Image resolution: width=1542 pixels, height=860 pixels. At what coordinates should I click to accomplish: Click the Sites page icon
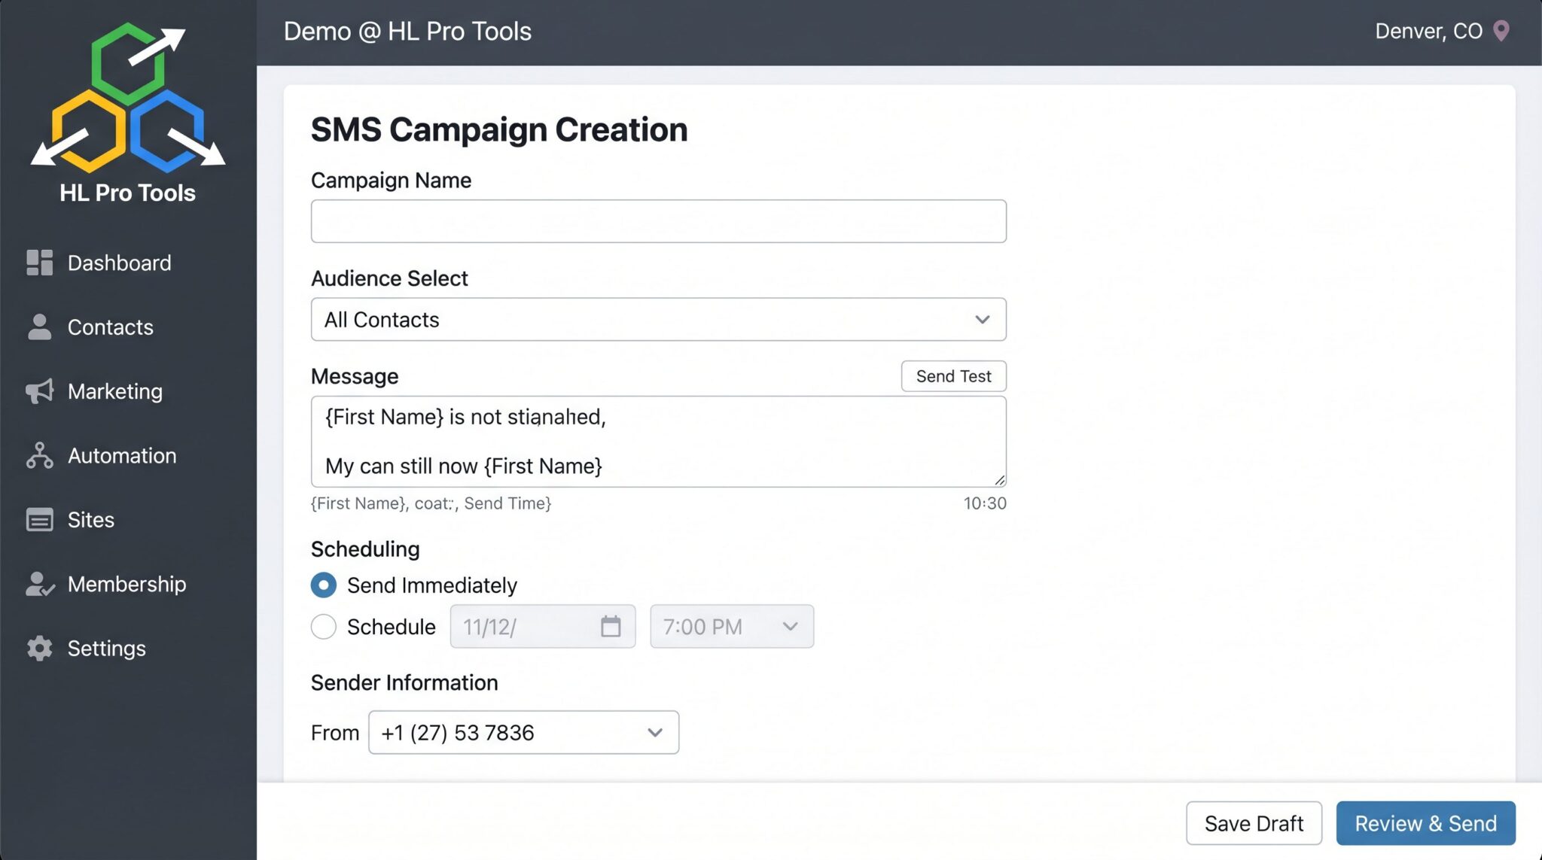click(x=39, y=520)
